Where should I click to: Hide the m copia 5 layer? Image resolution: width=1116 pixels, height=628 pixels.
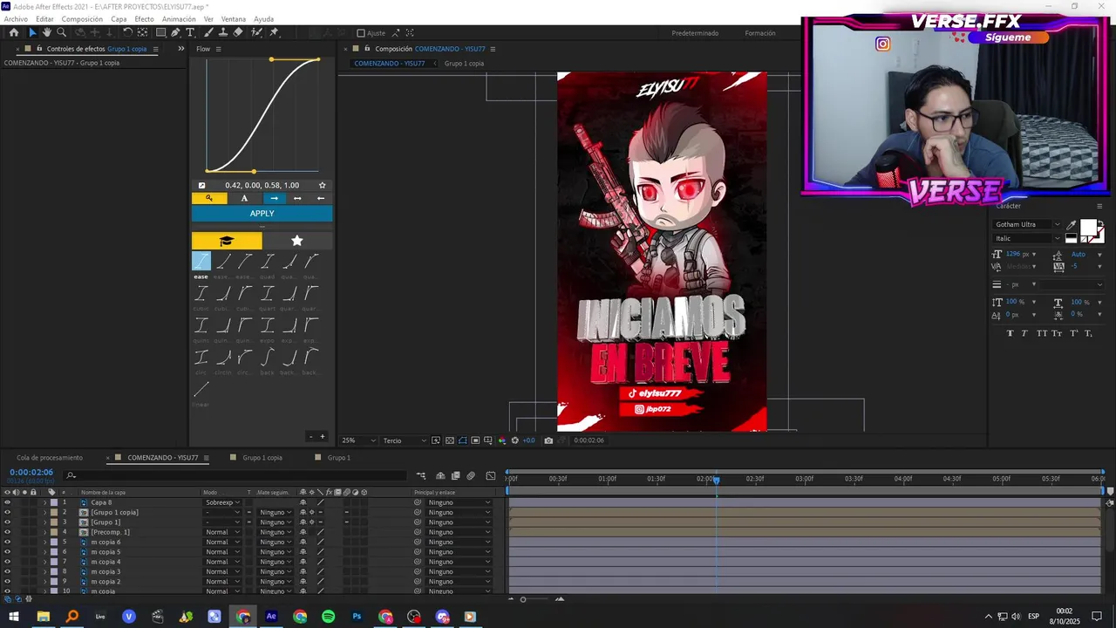[x=7, y=552]
